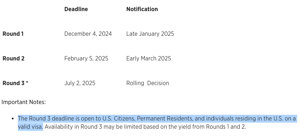This screenshot has width=300, height=138.
Task: Click the Late January 2025 notification
Action: [x=150, y=34]
